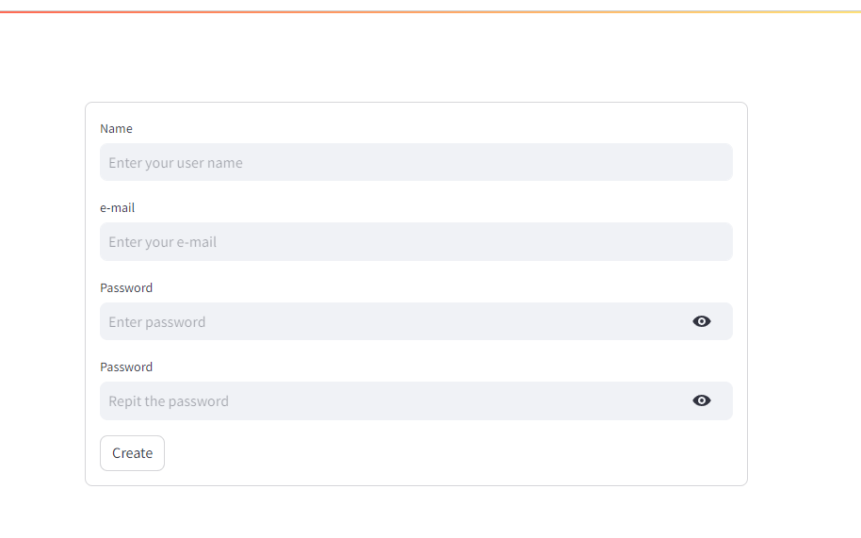Click the Repit the password placeholder text

(169, 401)
